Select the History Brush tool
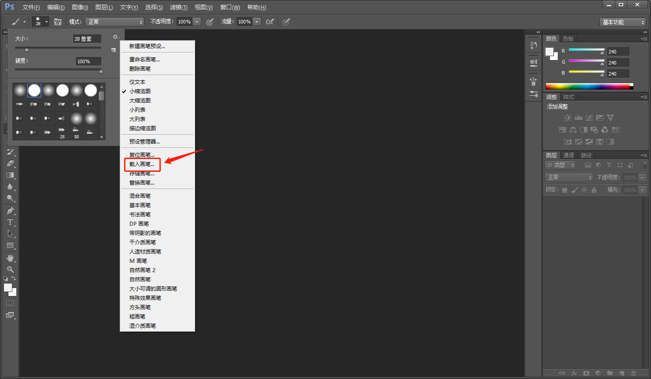Image resolution: width=651 pixels, height=379 pixels. point(11,152)
